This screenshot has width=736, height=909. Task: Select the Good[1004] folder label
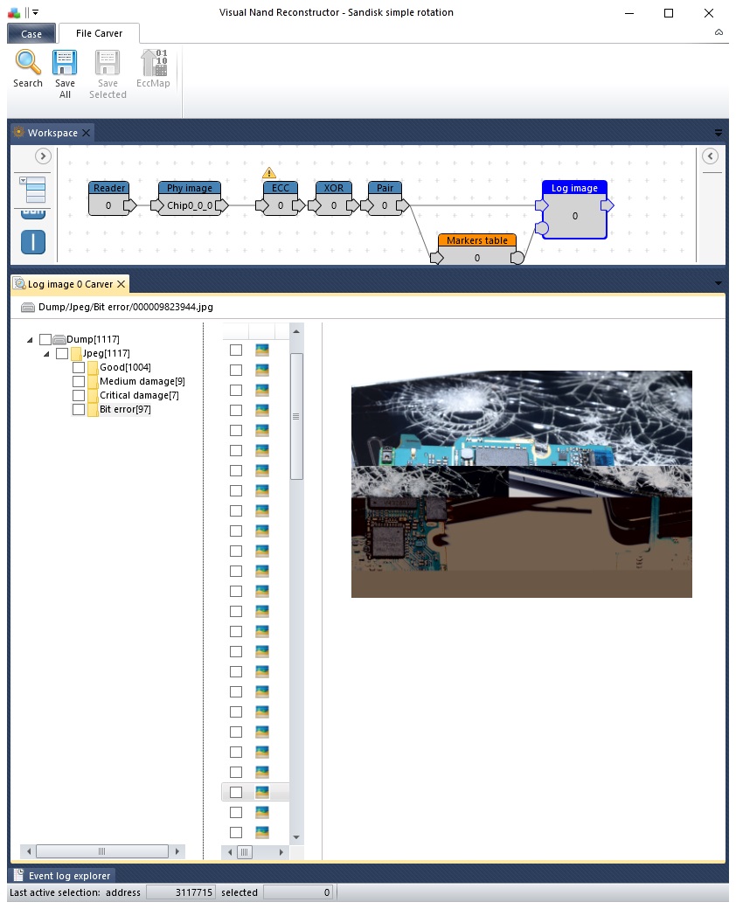tap(125, 368)
